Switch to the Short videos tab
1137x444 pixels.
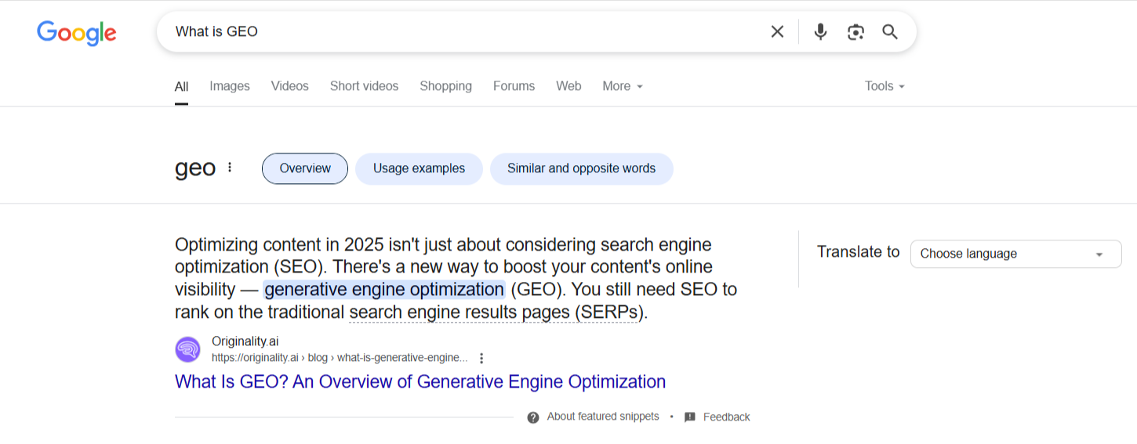[x=364, y=86]
